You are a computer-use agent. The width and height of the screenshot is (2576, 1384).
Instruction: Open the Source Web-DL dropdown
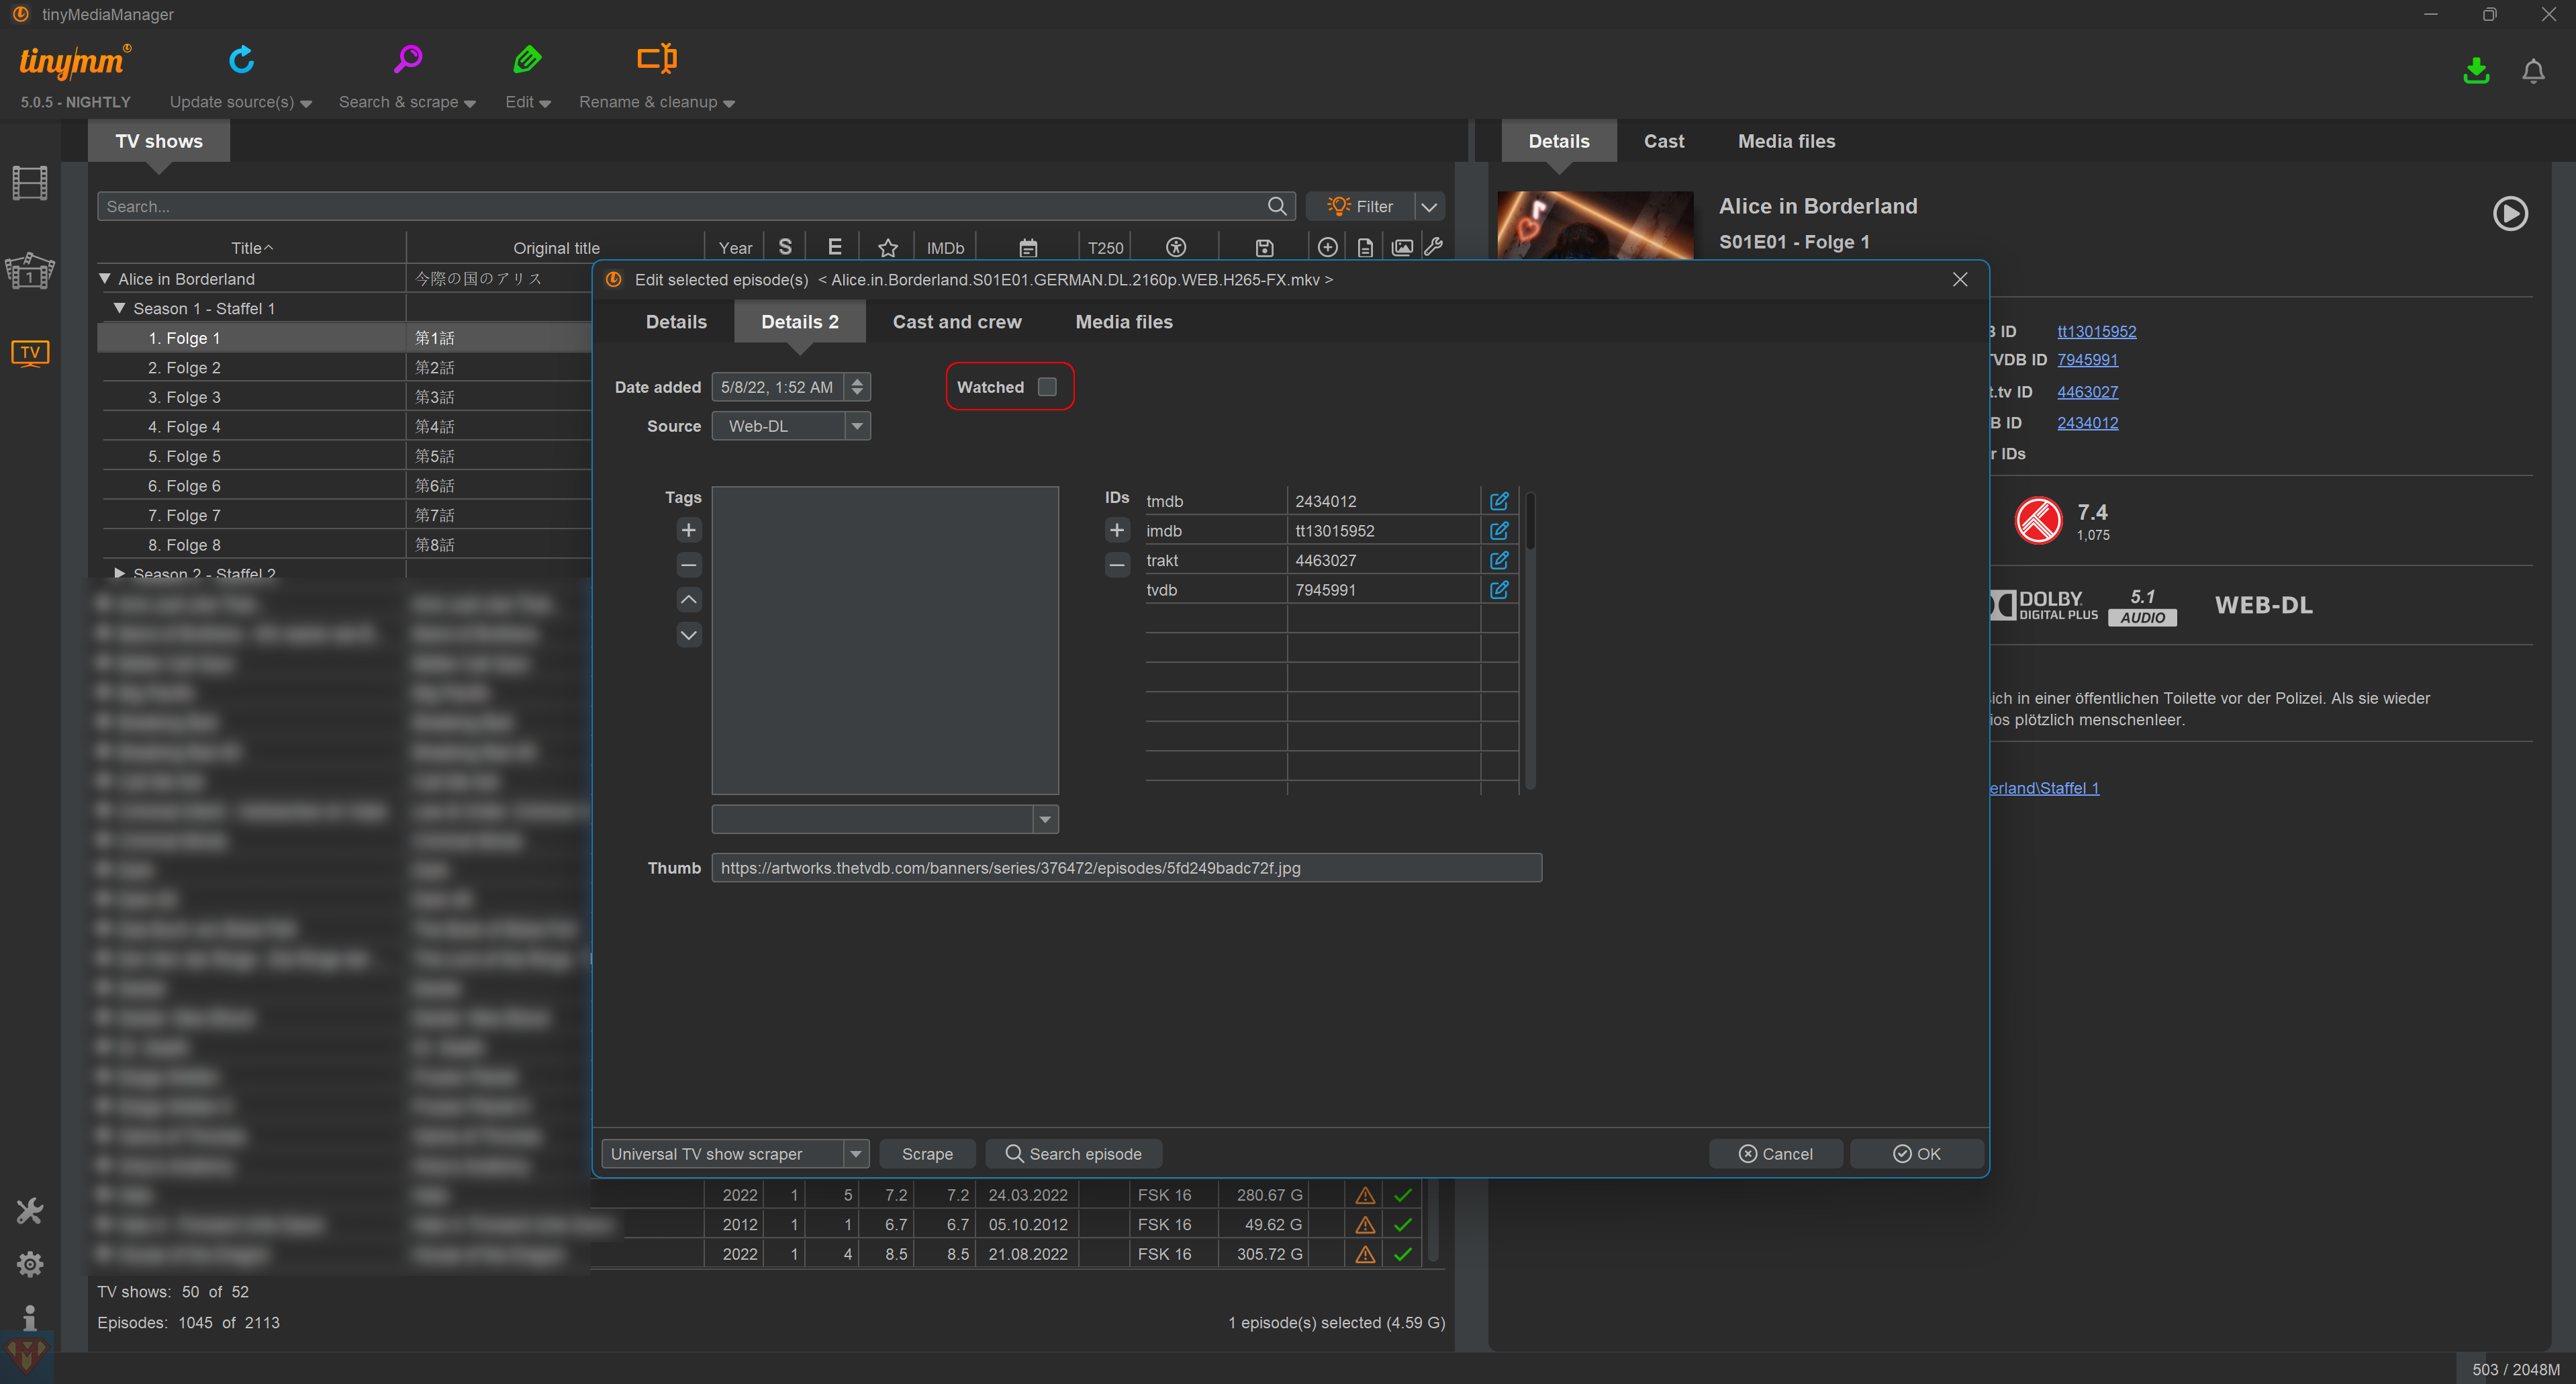(x=856, y=426)
